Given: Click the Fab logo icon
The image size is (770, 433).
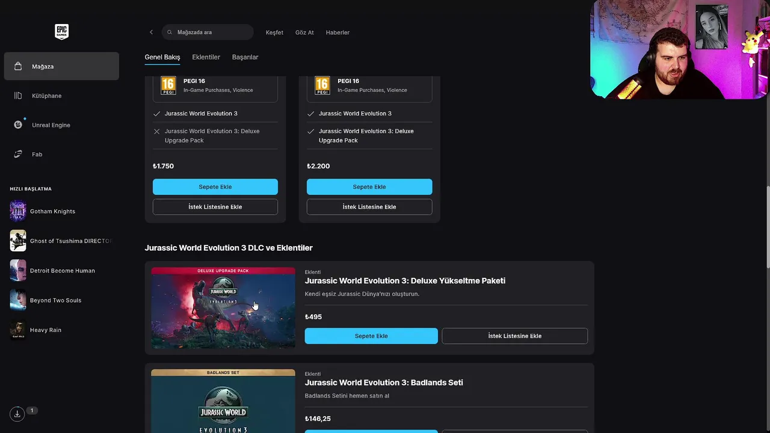Looking at the screenshot, I should click(x=18, y=154).
